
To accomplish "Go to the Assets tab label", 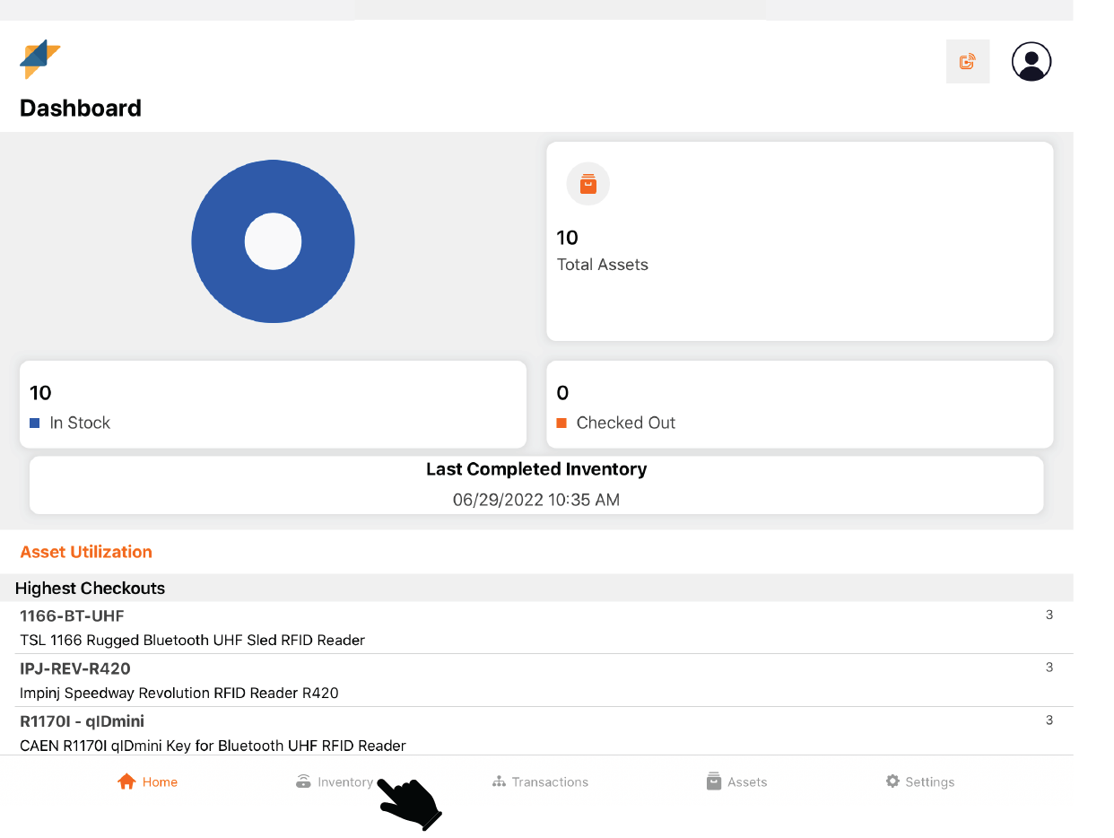I will point(747,782).
